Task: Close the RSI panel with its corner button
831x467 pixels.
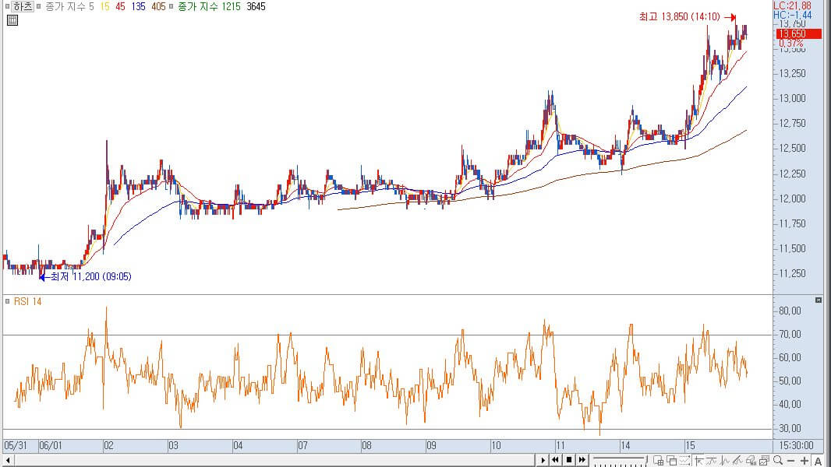Action: 819,300
